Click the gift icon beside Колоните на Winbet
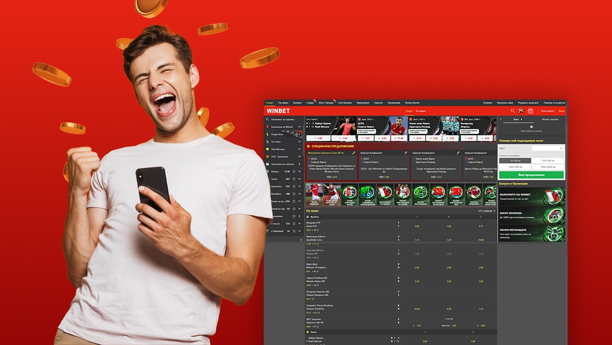The image size is (612, 345). [x=267, y=127]
